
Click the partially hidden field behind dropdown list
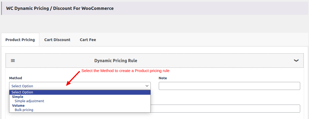pos(225,109)
